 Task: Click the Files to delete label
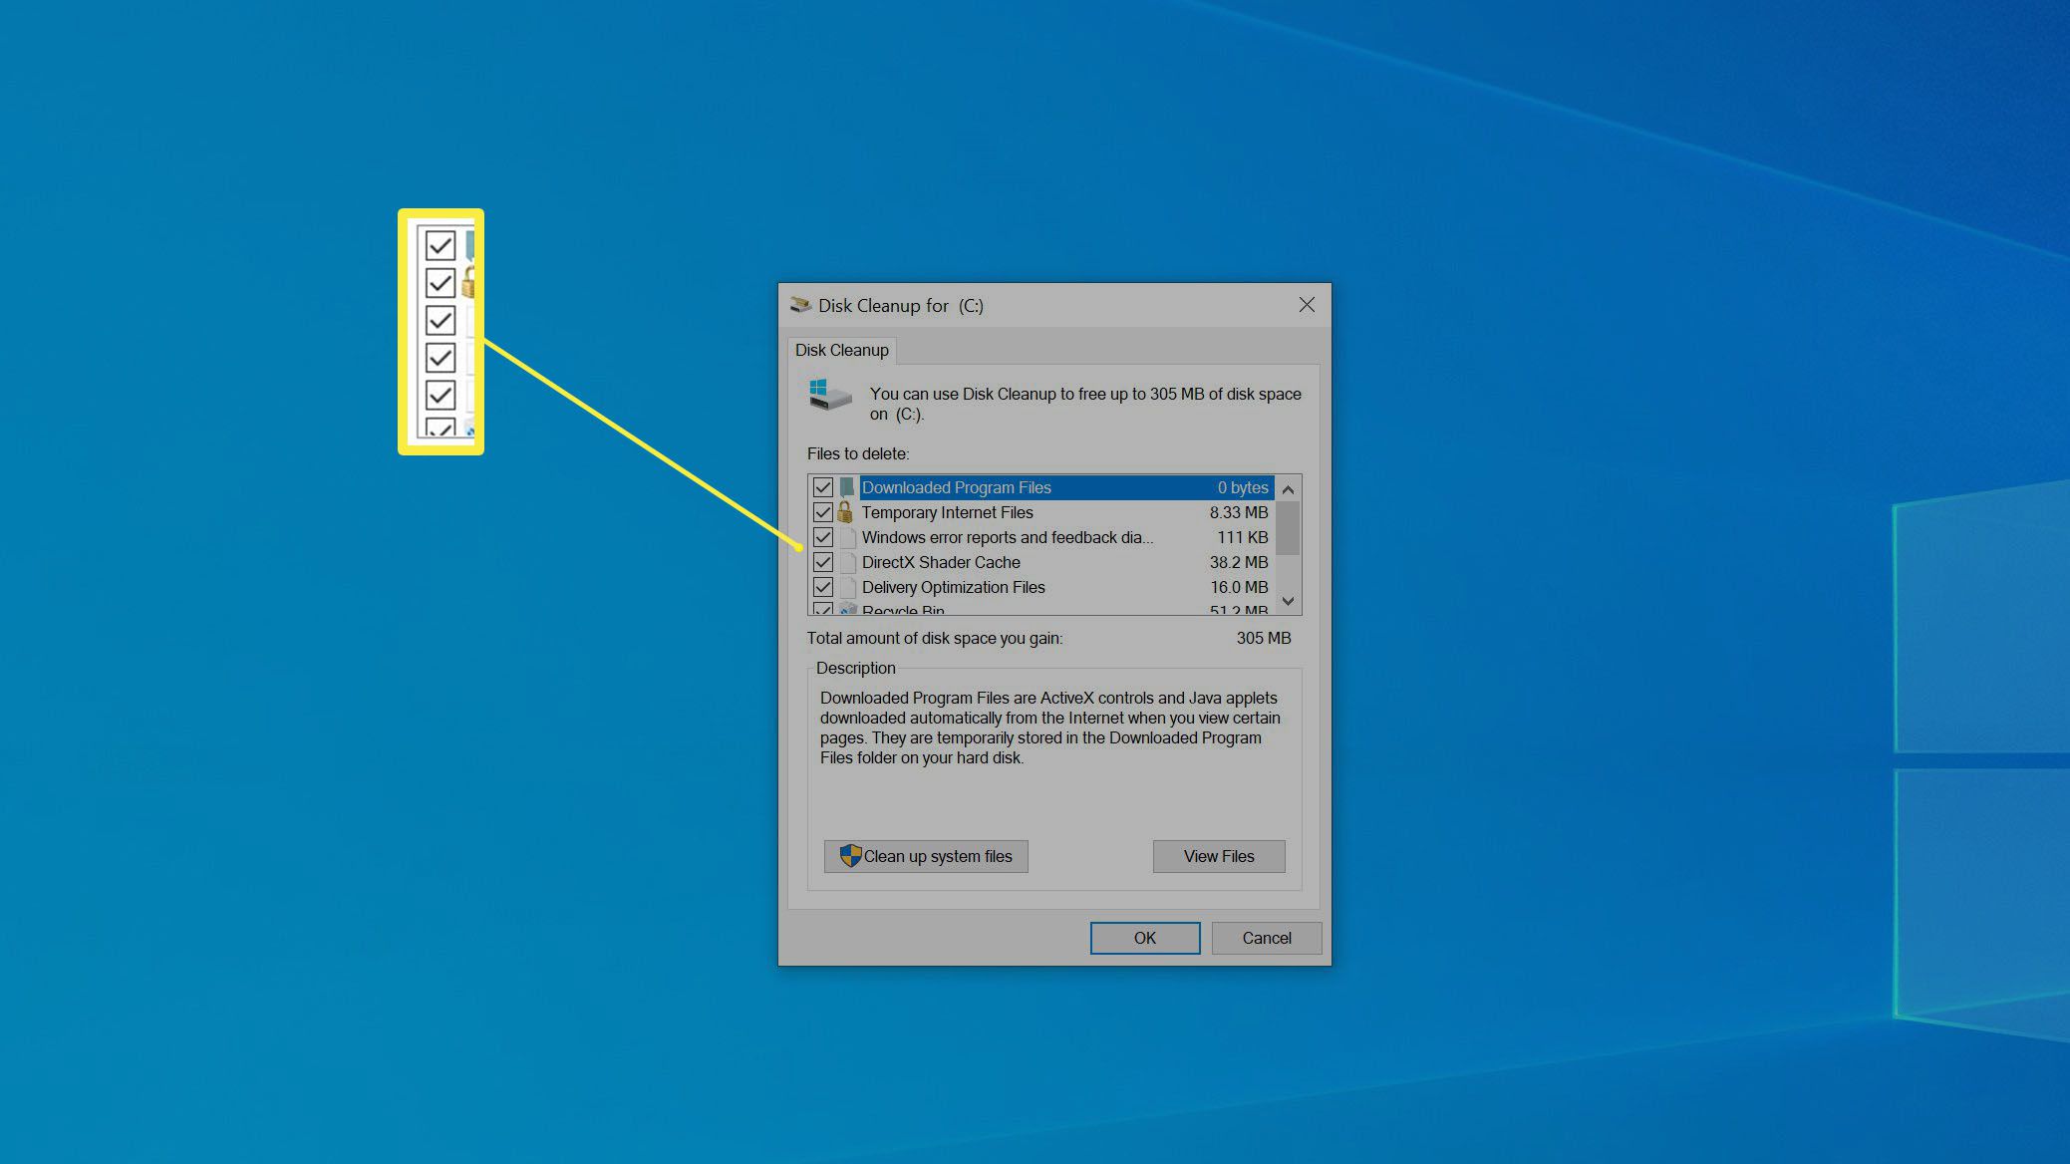pos(858,453)
